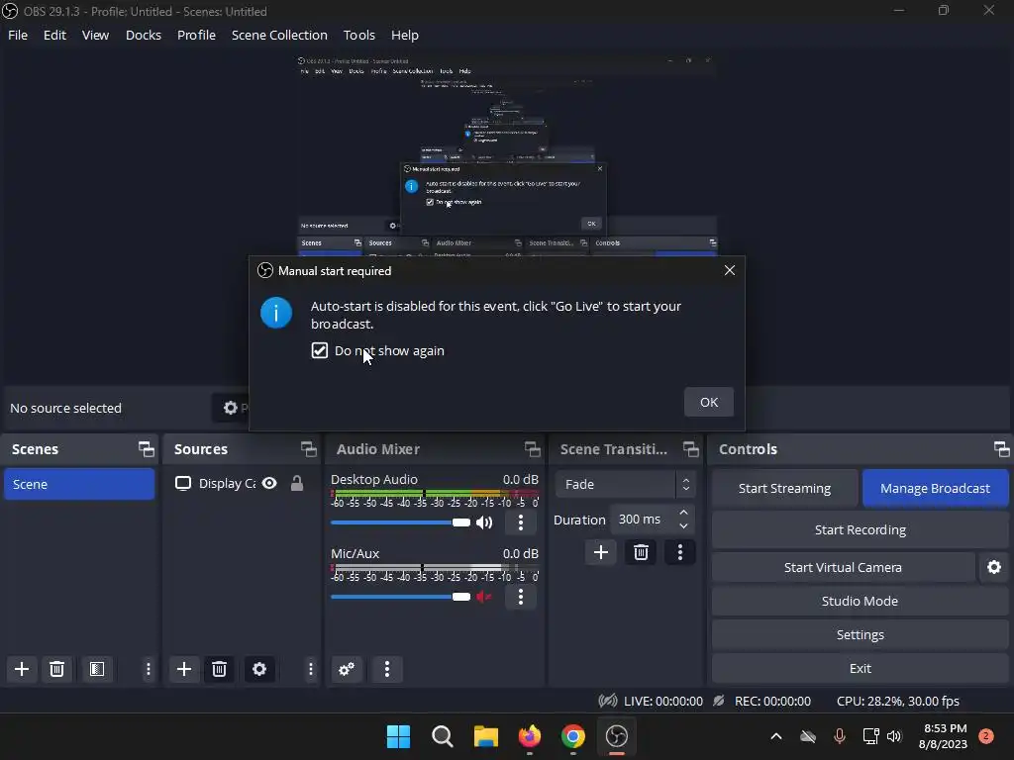Adjust the Mic/Aux volume slider
Screen dimensions: 1014x760
pyautogui.click(x=400, y=597)
